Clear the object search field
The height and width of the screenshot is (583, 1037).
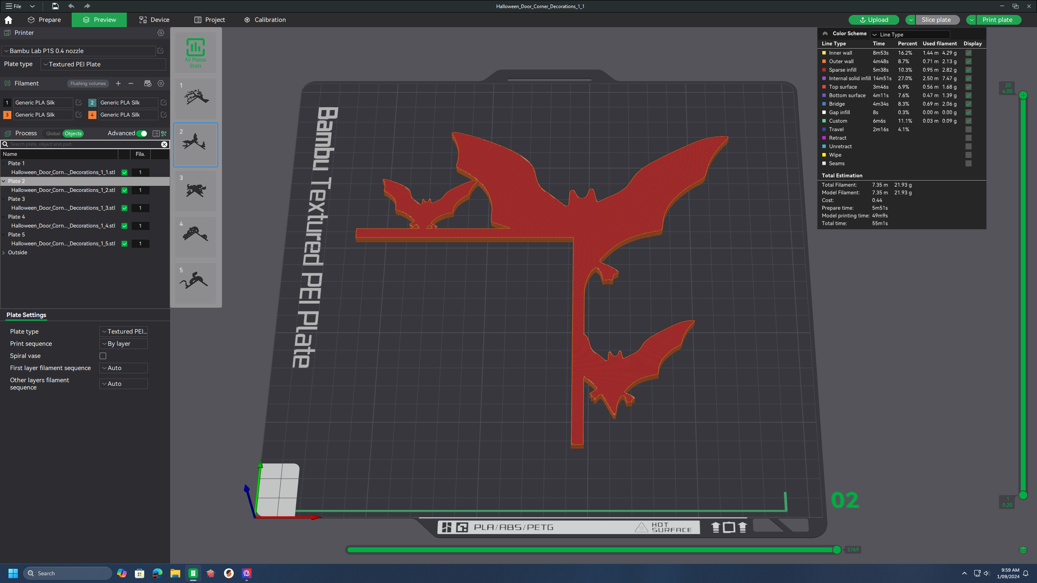tap(164, 144)
